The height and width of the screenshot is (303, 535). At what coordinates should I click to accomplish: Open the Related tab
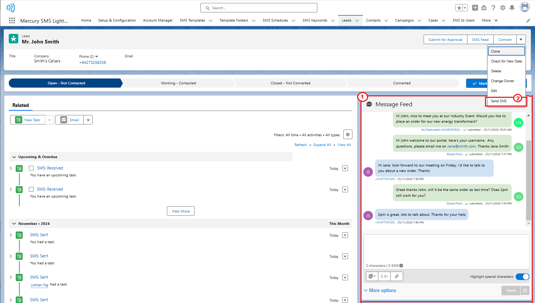[x=20, y=105]
